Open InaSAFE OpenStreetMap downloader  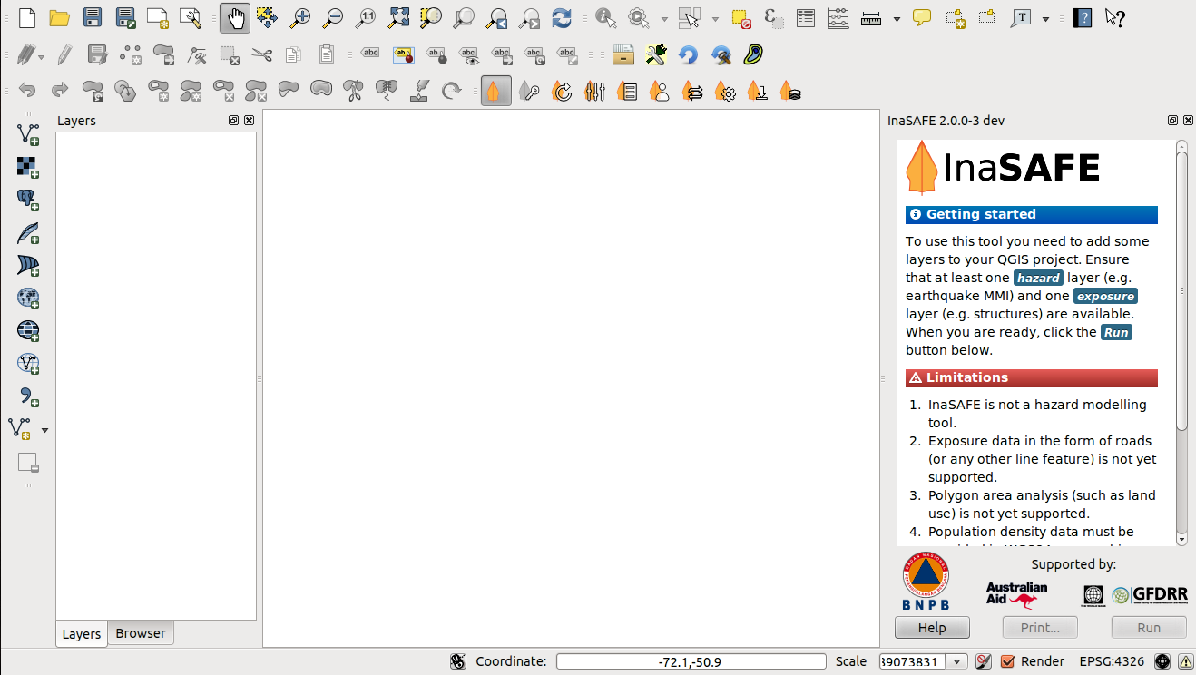[758, 91]
